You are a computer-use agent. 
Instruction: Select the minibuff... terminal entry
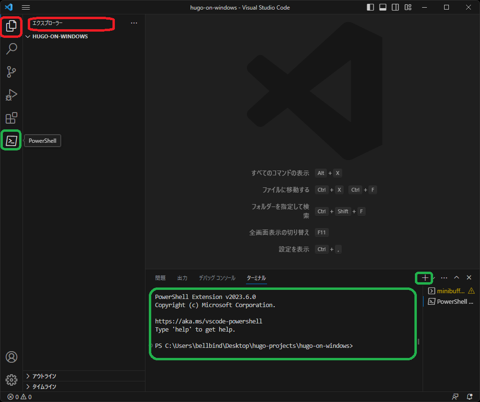click(x=451, y=291)
